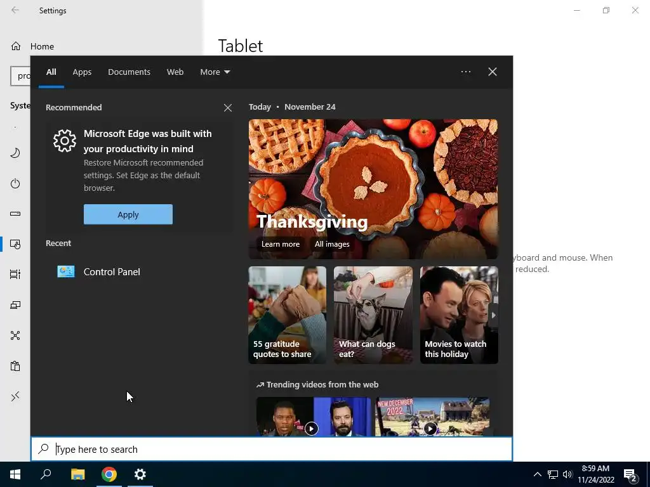This screenshot has height=487, width=650.
Task: Select the Tablet icon in Settings sidebar
Action: [x=15, y=244]
